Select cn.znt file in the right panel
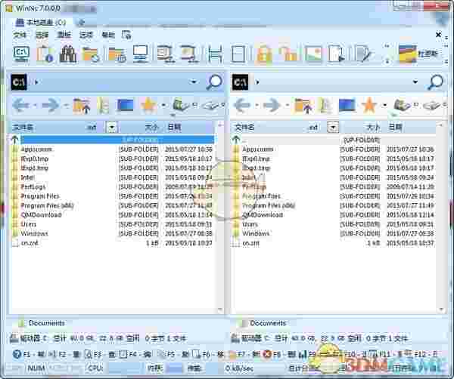The height and width of the screenshot is (379, 454). click(250, 243)
